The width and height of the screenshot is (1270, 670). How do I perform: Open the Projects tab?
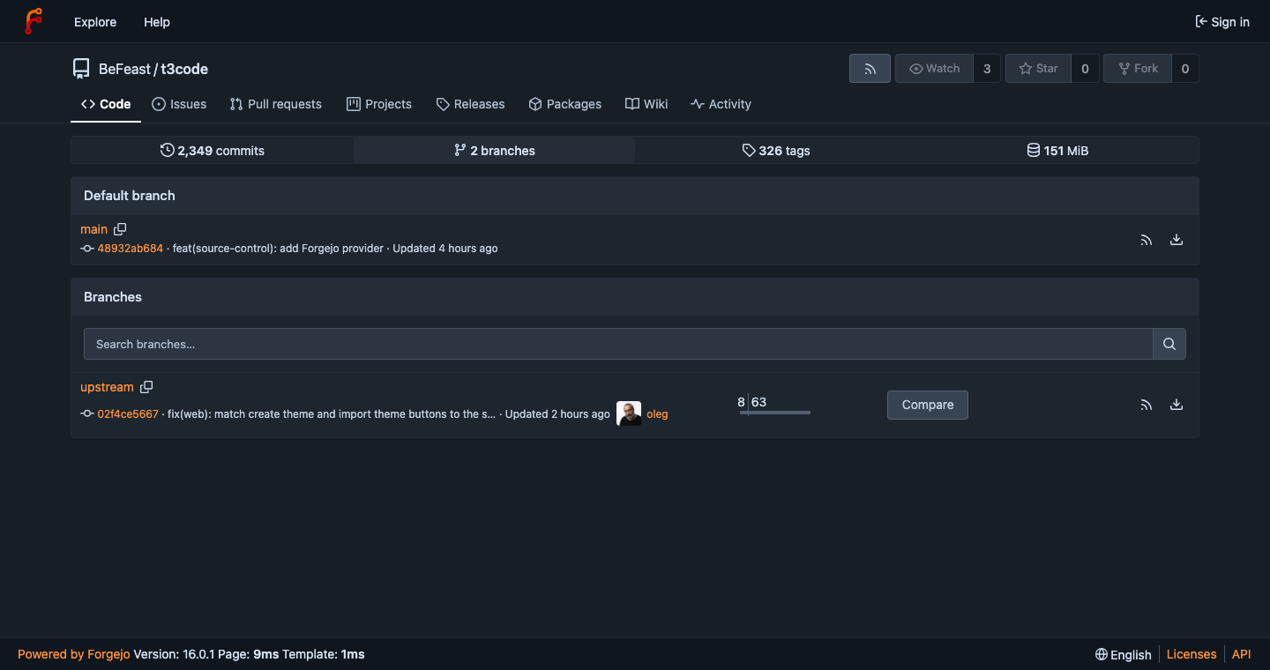point(379,104)
